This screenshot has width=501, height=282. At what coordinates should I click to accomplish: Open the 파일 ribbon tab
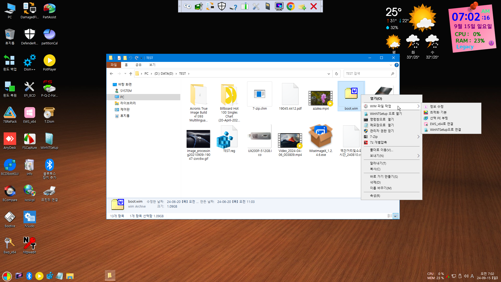point(114,65)
